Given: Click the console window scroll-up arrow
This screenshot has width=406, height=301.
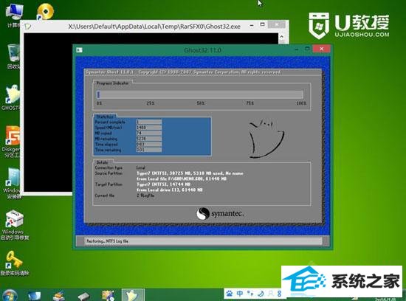Looking at the screenshot, I should coord(282,36).
